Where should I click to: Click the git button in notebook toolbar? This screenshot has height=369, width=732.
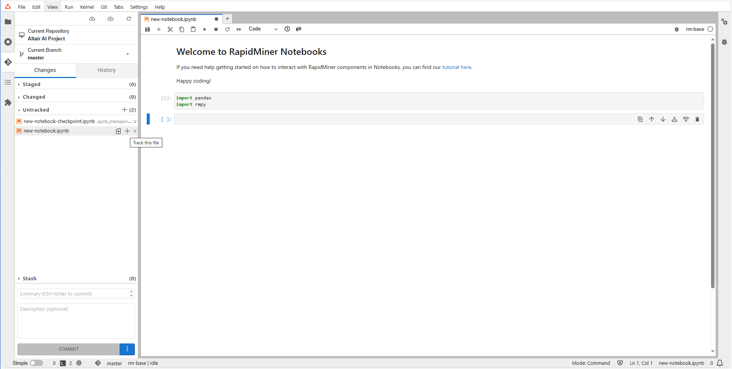299,29
